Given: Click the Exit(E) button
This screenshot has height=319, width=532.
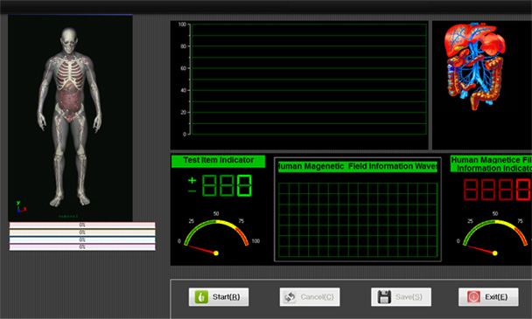Looking at the screenshot, I should pyautogui.click(x=488, y=297).
